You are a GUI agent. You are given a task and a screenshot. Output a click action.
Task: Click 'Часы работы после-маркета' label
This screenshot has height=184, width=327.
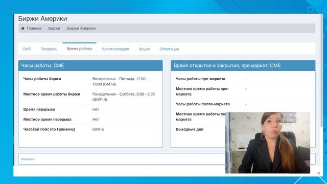coord(203,104)
